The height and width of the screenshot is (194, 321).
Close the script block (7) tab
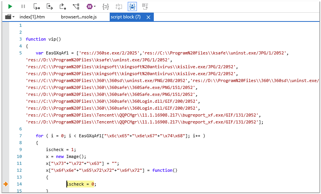[x=148, y=17]
